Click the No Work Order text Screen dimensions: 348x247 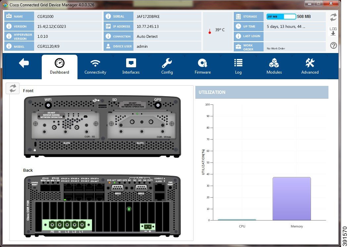276,48
